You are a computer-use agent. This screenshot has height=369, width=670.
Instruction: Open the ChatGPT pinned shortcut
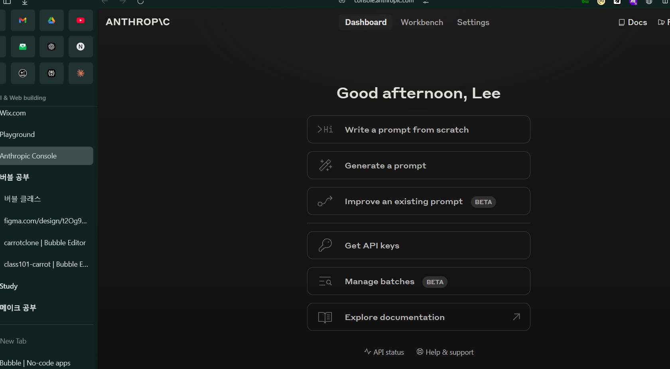click(x=51, y=47)
